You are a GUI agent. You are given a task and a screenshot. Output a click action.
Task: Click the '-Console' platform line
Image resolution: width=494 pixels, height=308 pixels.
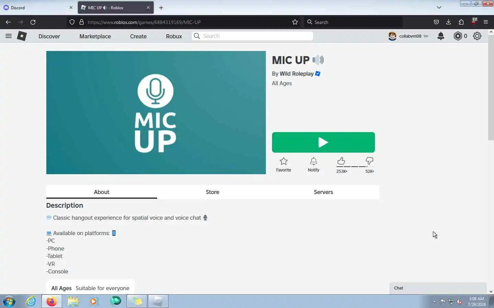click(x=57, y=271)
